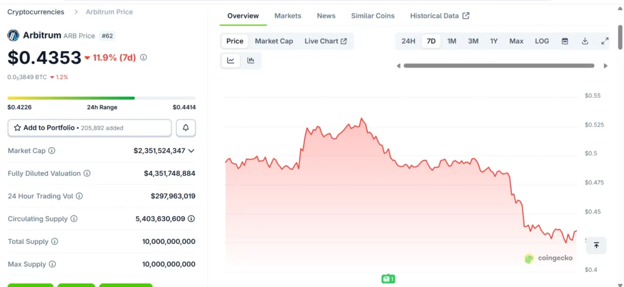Select the 24H time range
Viewport: 624px width, 287px height.
(408, 41)
